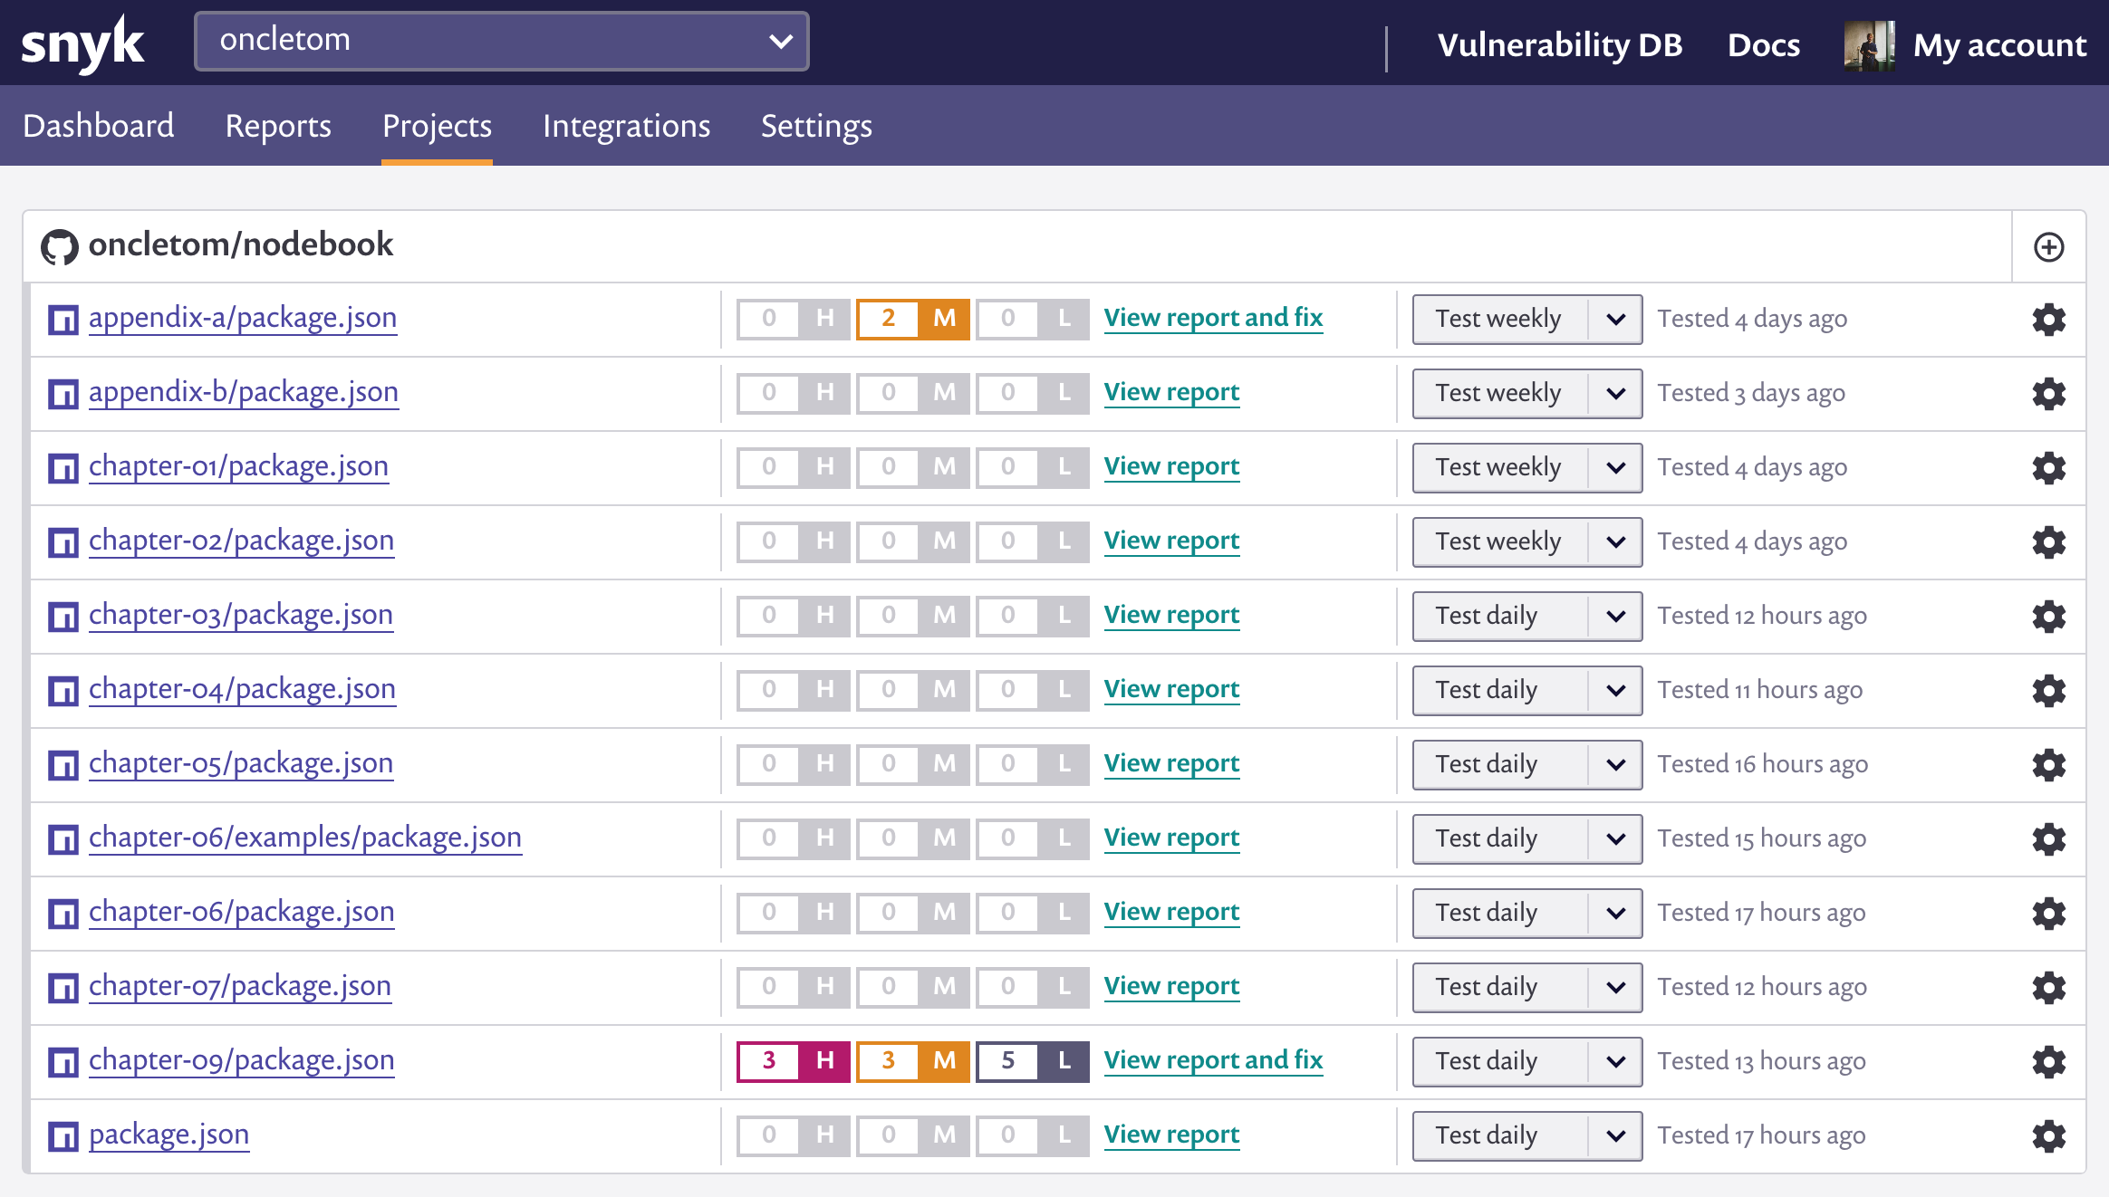Navigate to the Vulnerability DB menu item

(1560, 44)
